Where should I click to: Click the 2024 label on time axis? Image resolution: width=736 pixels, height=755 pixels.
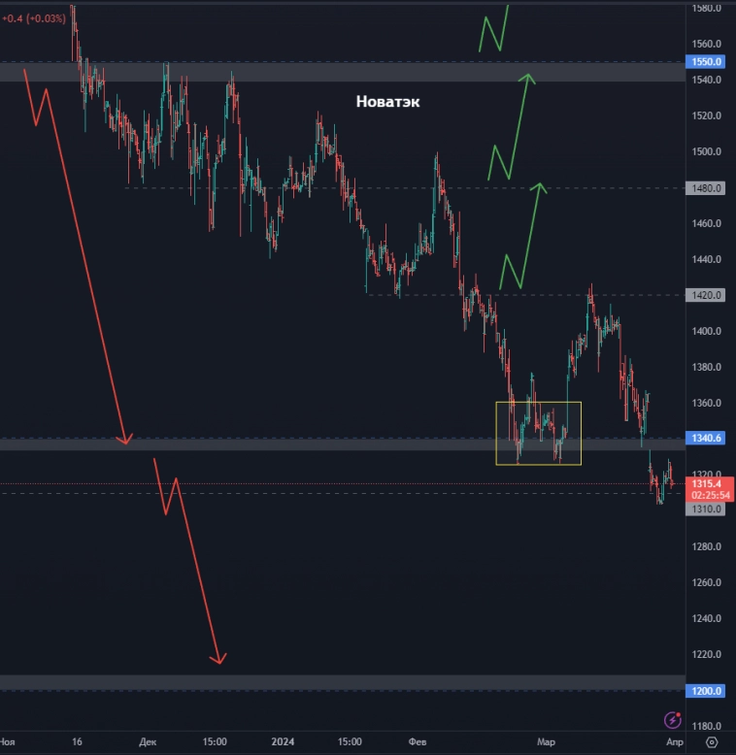coord(282,742)
